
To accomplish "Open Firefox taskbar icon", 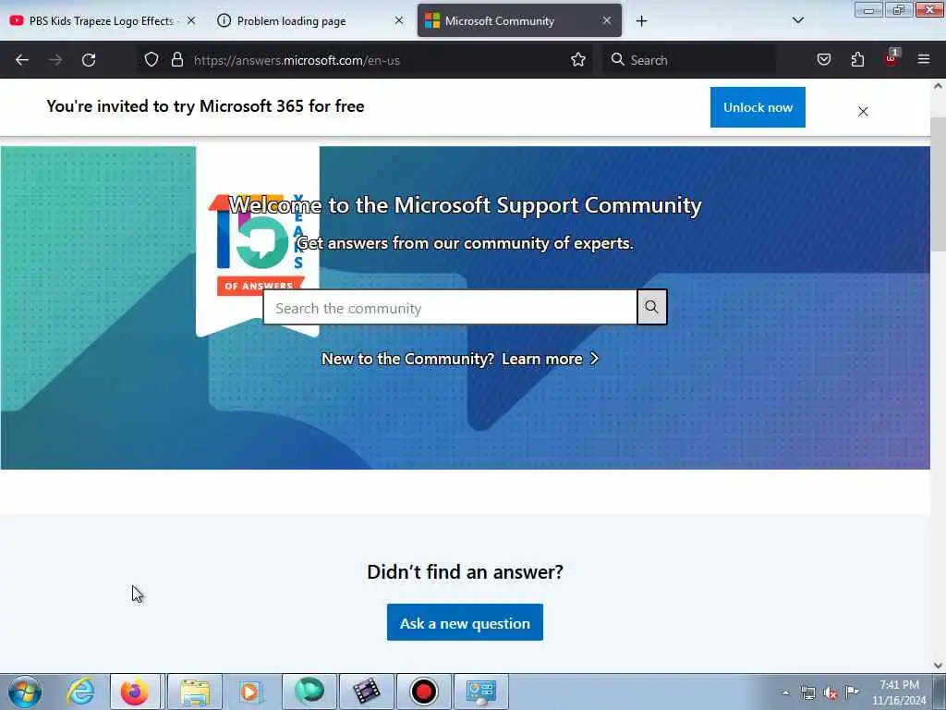I will pos(135,692).
